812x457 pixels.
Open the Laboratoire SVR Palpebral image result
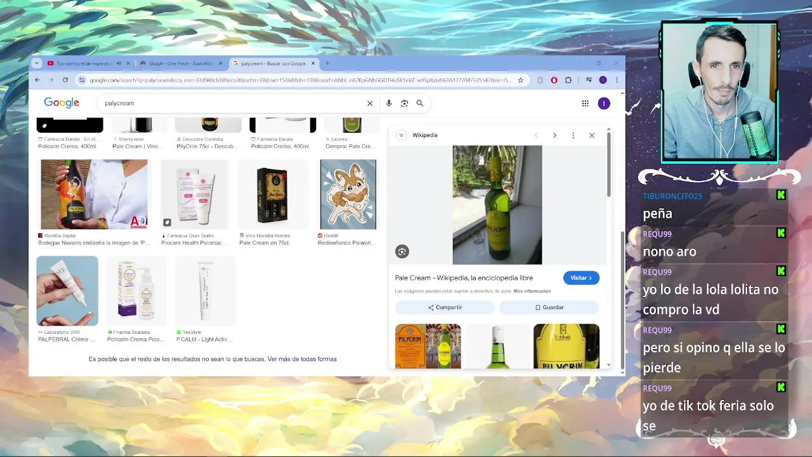coord(67,291)
